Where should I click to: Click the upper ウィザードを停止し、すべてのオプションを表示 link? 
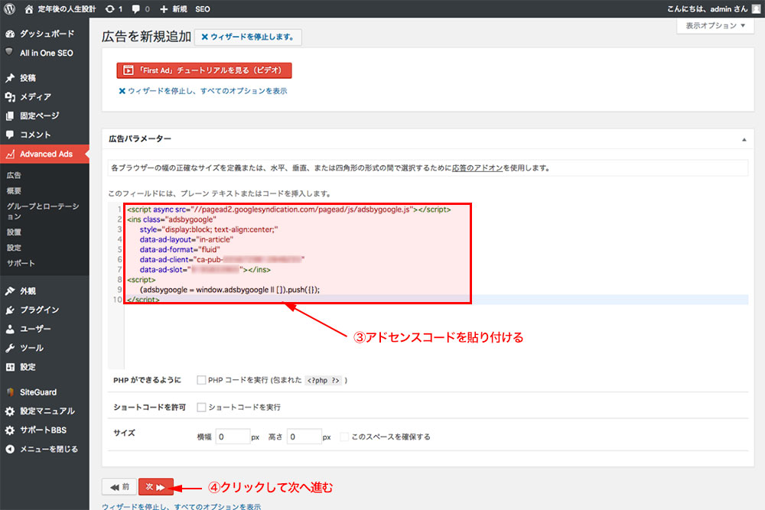point(203,91)
